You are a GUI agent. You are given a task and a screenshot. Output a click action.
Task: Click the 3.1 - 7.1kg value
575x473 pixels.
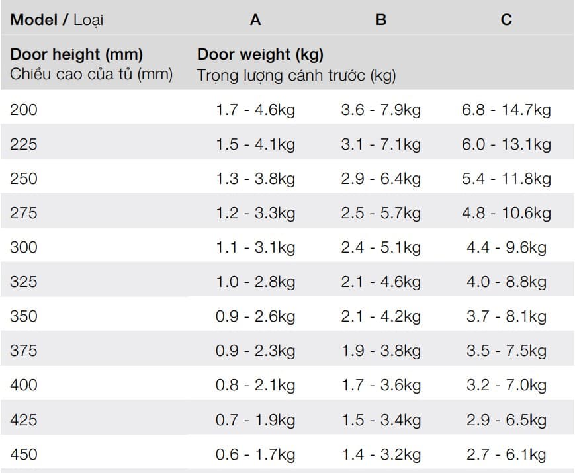coord(381,144)
